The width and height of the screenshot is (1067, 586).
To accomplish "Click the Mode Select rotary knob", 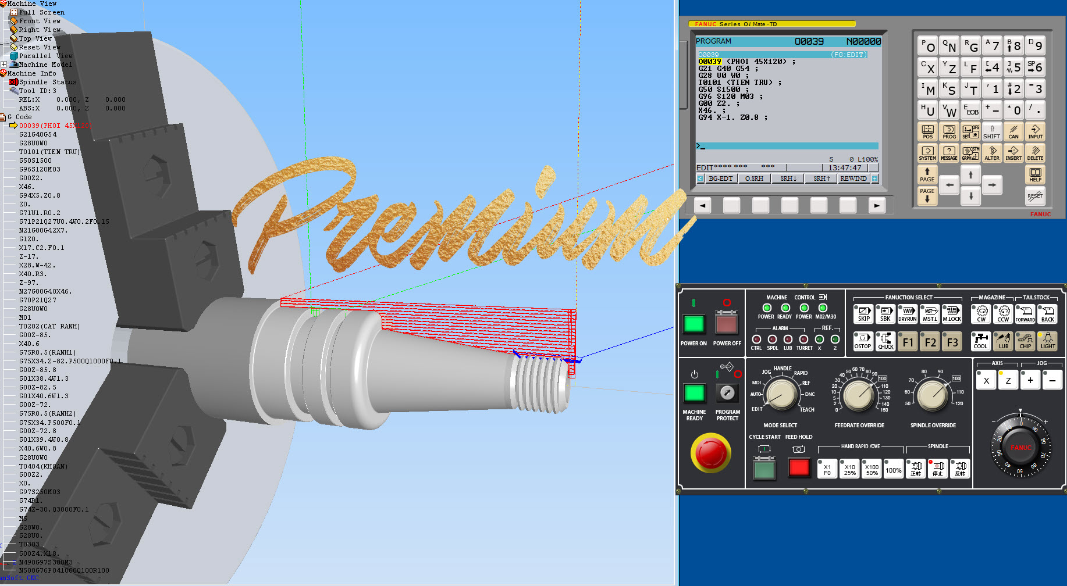I will click(x=781, y=394).
